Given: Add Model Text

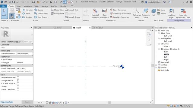Looking at the screenshot, I should point(71,10).
